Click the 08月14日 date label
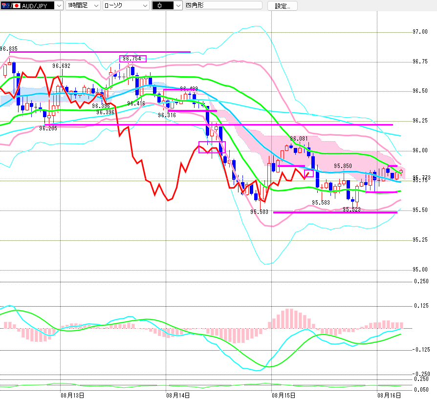The image size is (437, 399). coord(178,396)
